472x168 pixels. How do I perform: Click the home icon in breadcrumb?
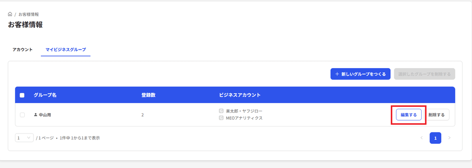(x=10, y=14)
